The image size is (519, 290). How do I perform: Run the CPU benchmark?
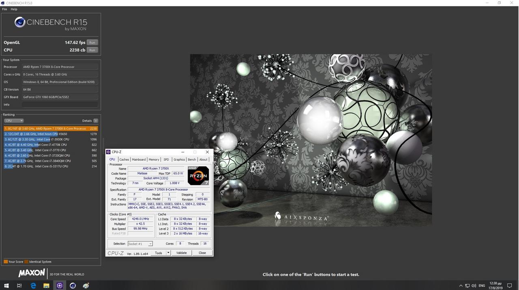coord(92,50)
